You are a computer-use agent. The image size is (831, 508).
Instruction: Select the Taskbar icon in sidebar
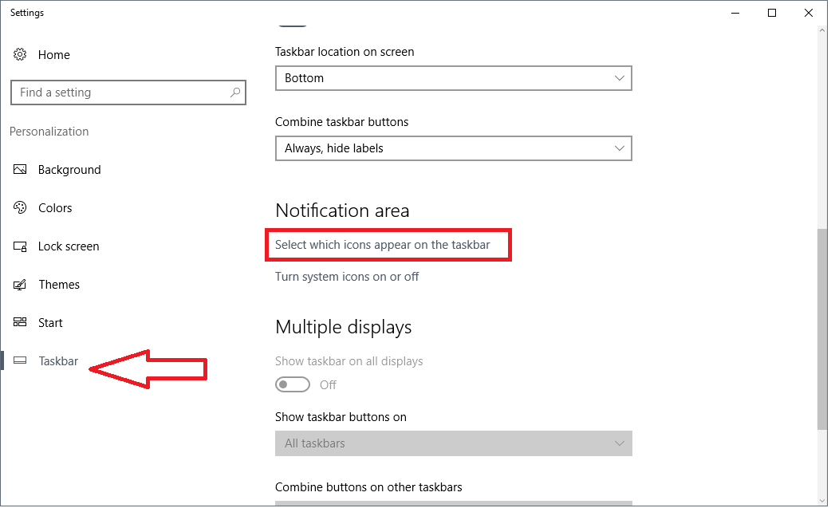tap(19, 360)
